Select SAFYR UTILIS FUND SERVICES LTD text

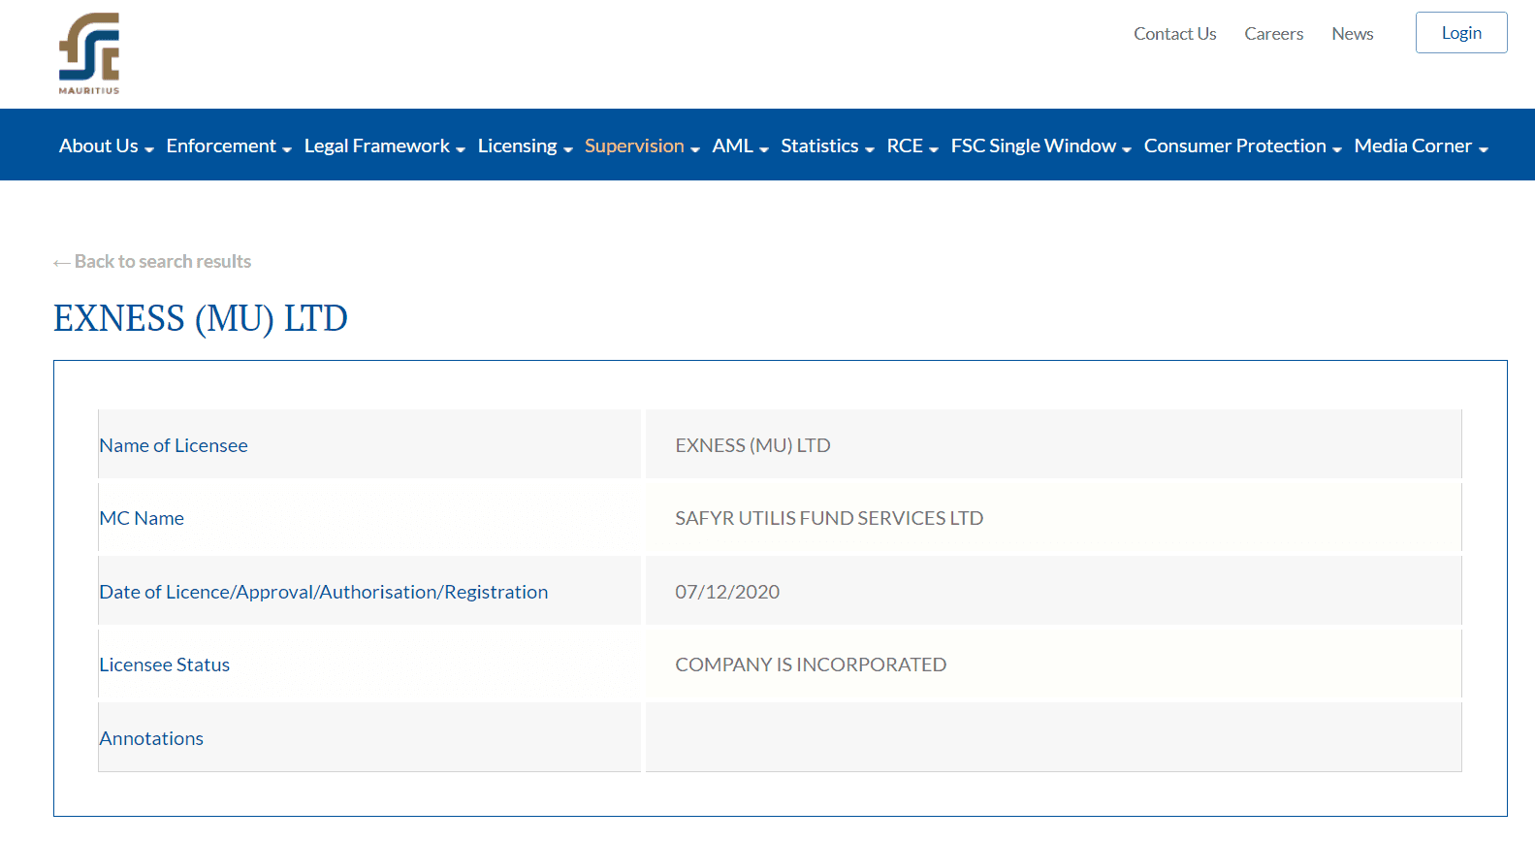tap(829, 518)
